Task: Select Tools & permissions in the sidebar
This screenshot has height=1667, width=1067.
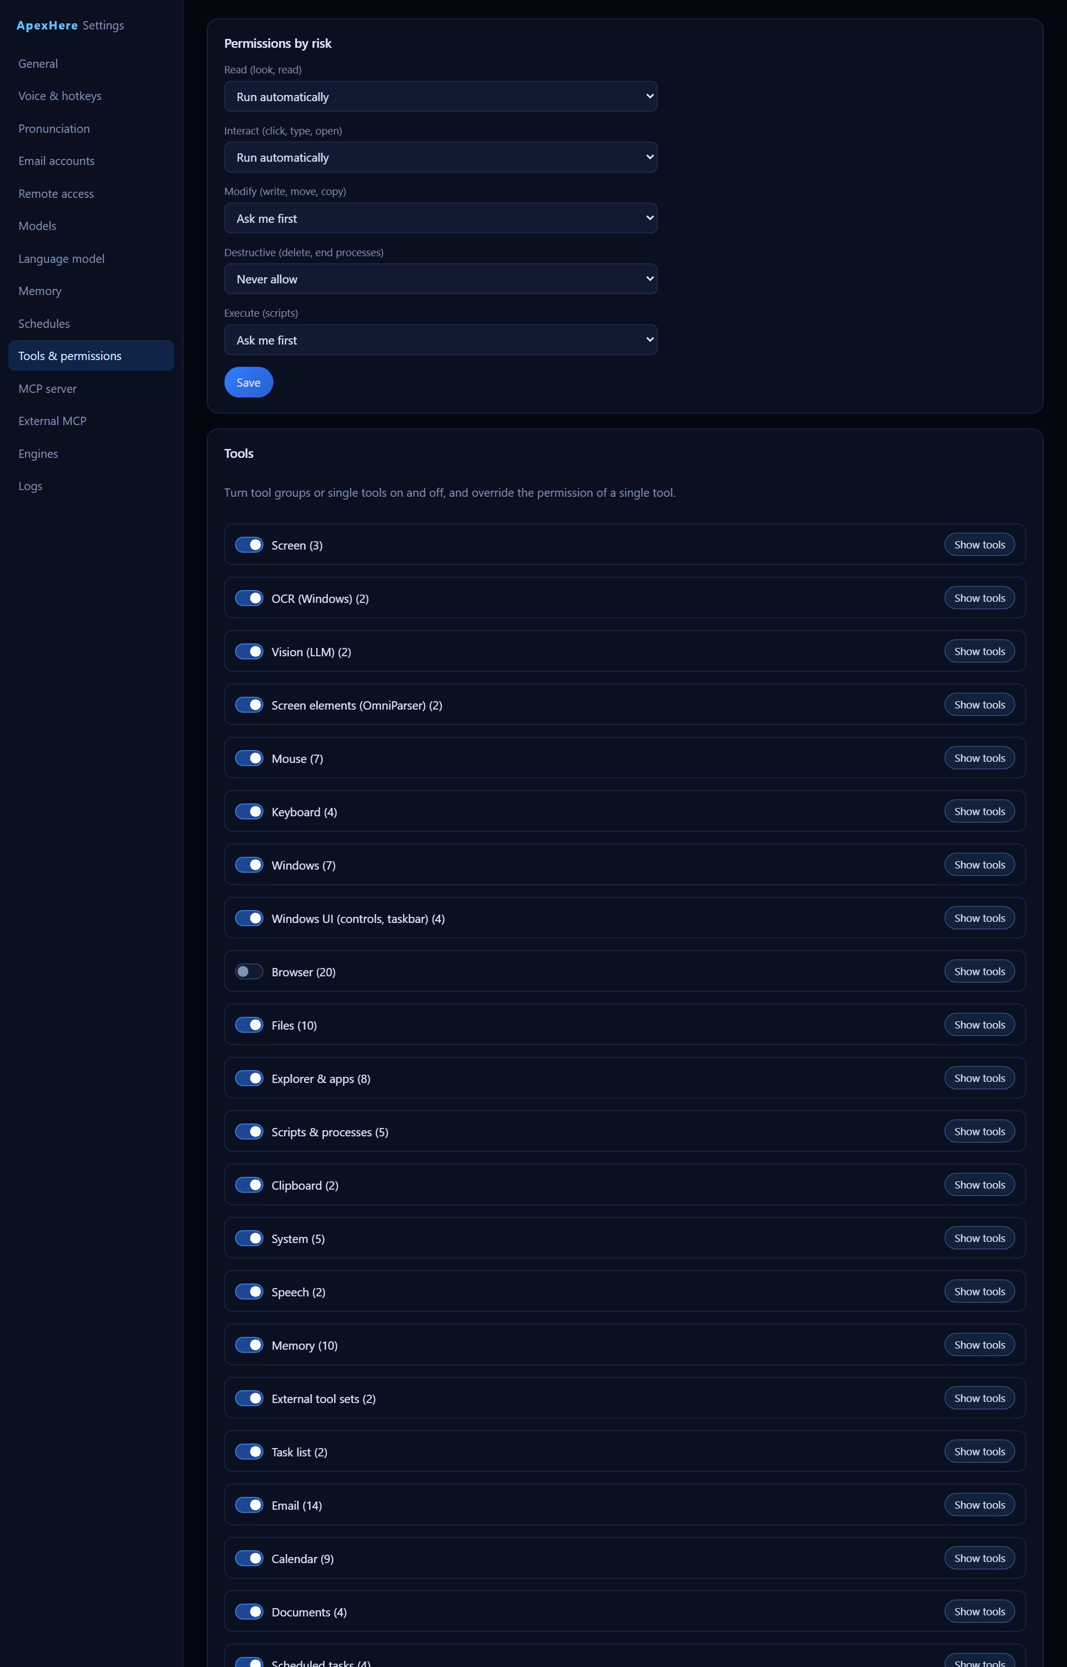Action: click(x=91, y=356)
